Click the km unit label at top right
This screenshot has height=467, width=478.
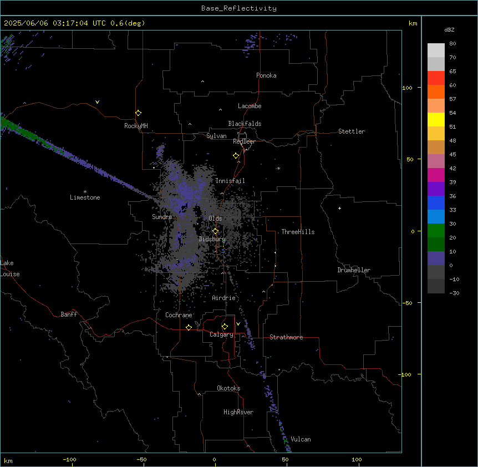413,23
